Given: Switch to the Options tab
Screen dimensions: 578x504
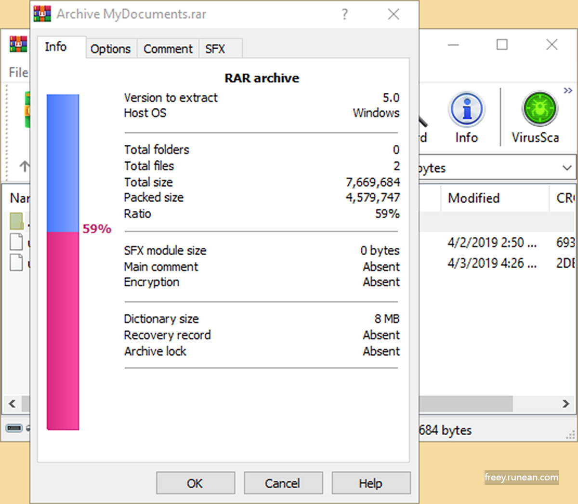Looking at the screenshot, I should point(111,49).
